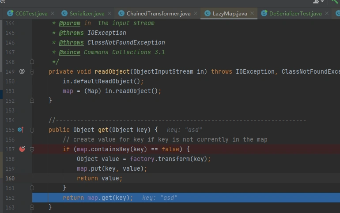Close the CC6Test.java tab
This screenshot has width=340, height=213.
53,14
